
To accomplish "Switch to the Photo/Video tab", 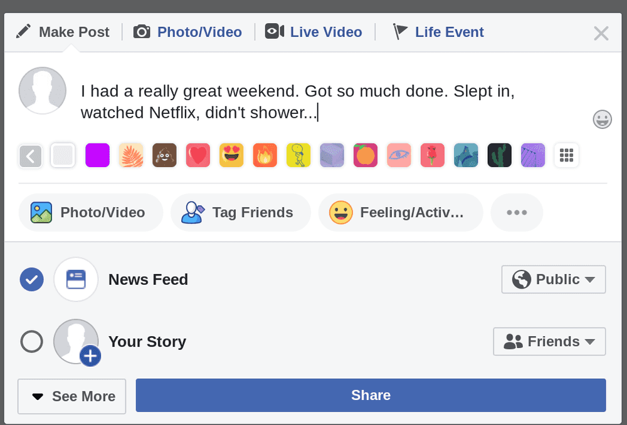I will click(187, 32).
